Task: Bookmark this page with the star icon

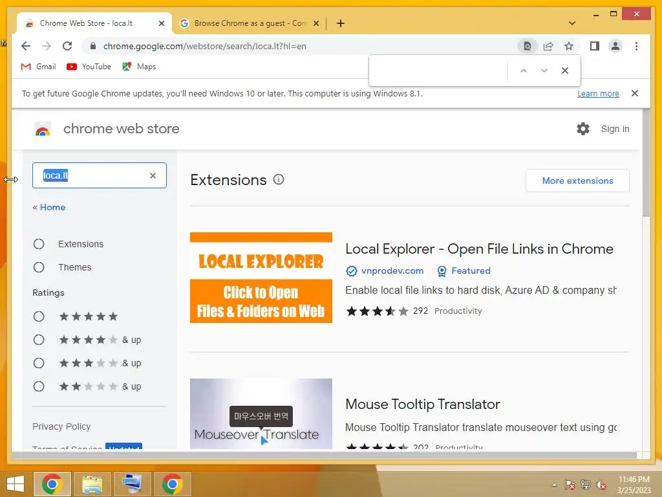Action: point(569,46)
